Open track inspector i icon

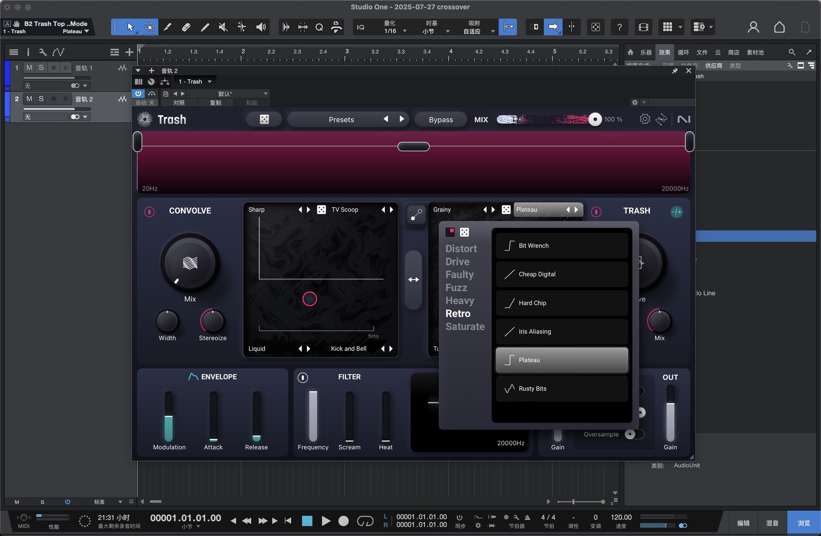click(x=28, y=52)
